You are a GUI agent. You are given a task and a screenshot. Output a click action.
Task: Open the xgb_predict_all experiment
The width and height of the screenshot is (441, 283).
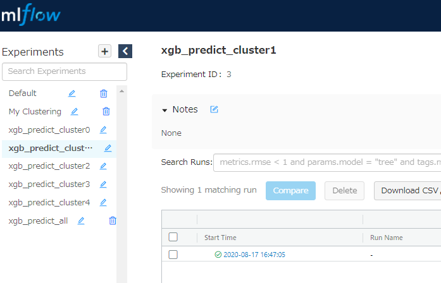(38, 221)
